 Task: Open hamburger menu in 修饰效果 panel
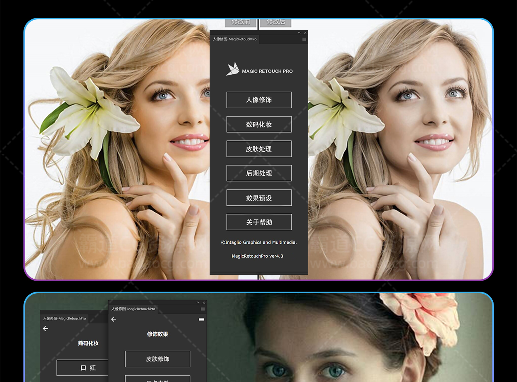click(202, 319)
